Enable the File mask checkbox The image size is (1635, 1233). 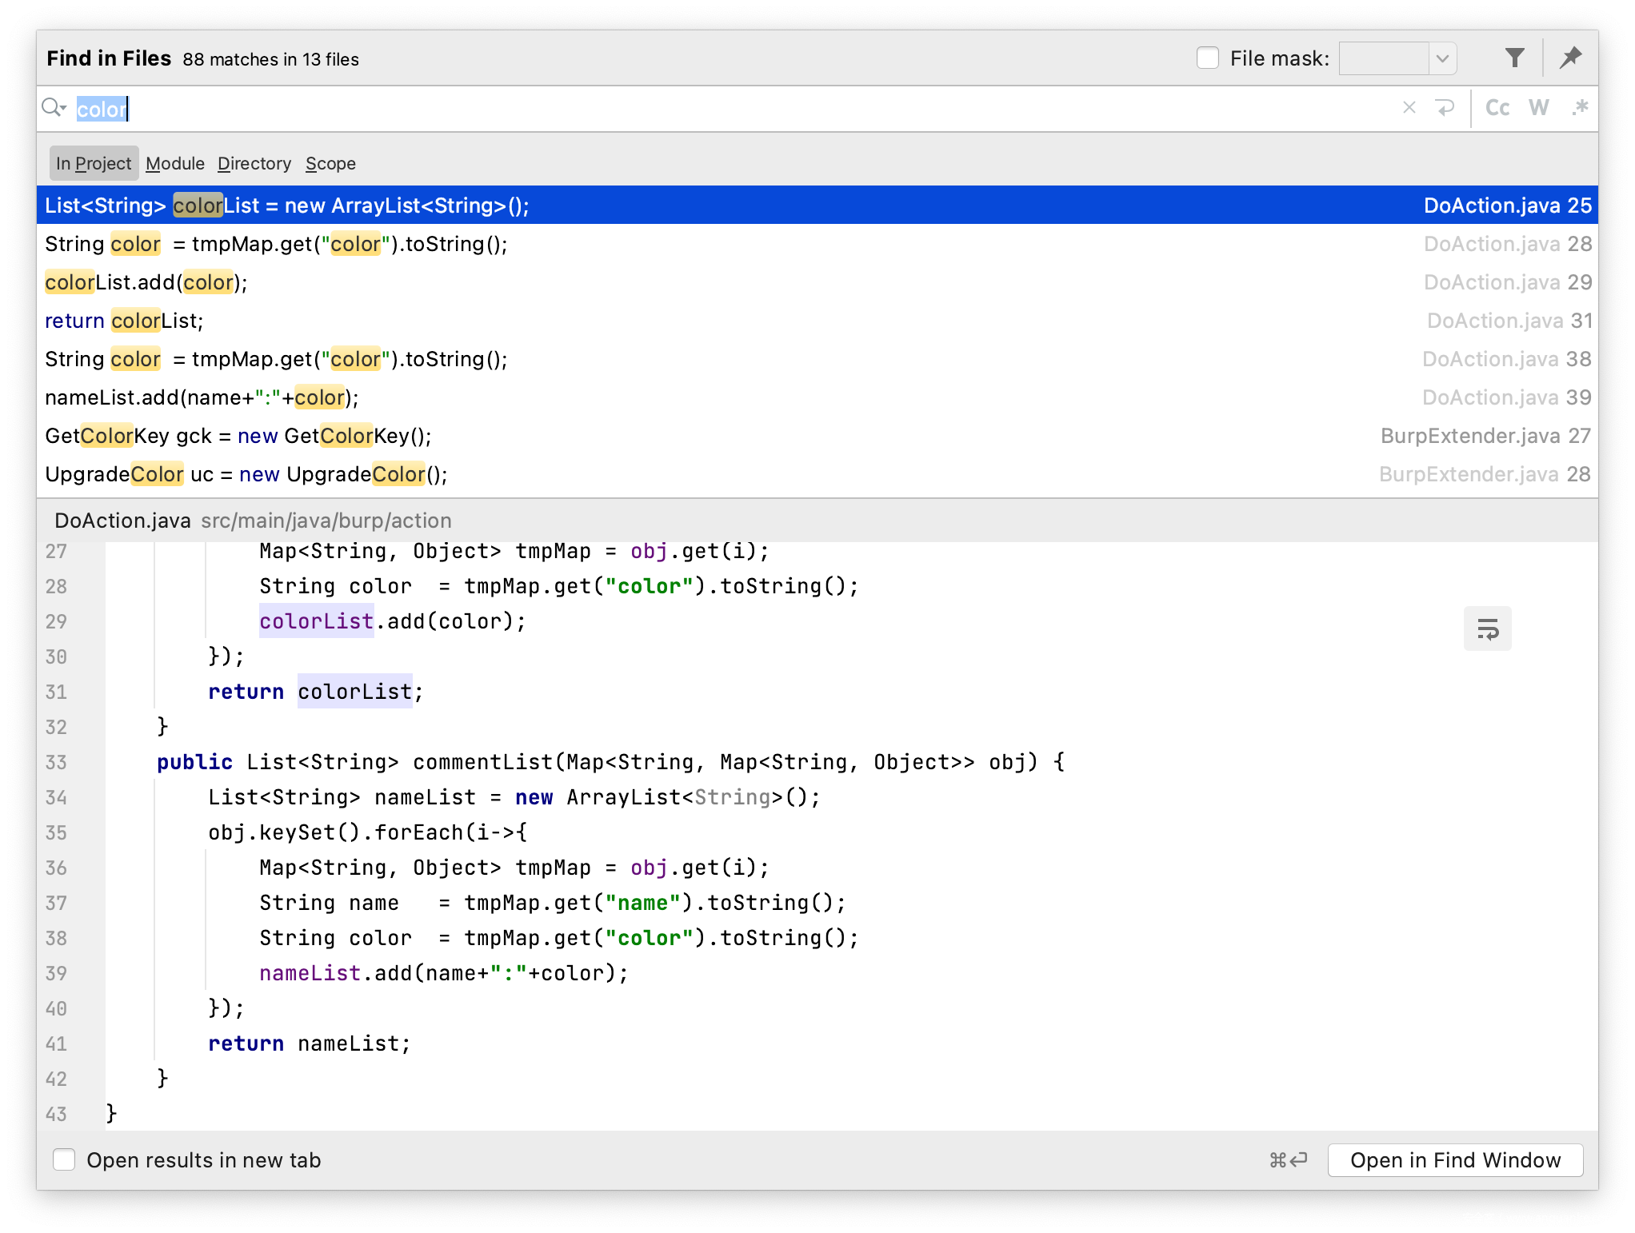click(x=1207, y=58)
